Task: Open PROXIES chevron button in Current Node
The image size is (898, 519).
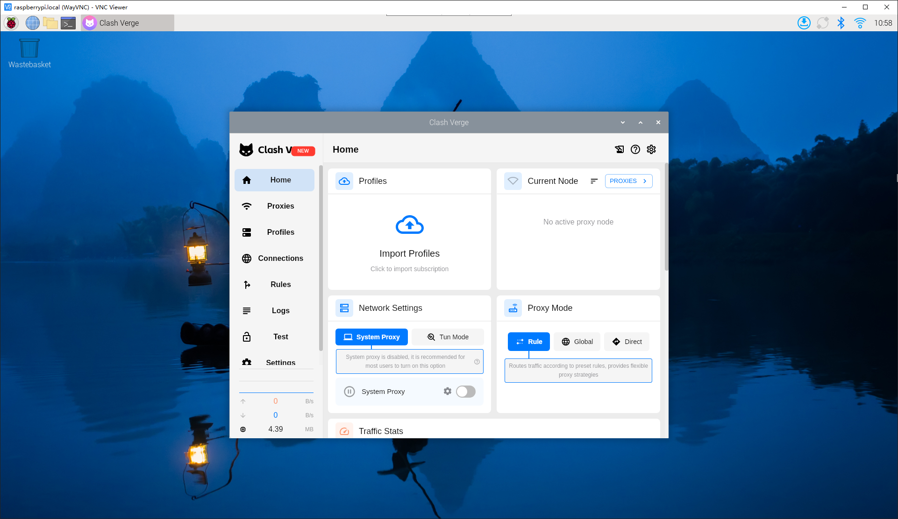Action: (x=628, y=181)
